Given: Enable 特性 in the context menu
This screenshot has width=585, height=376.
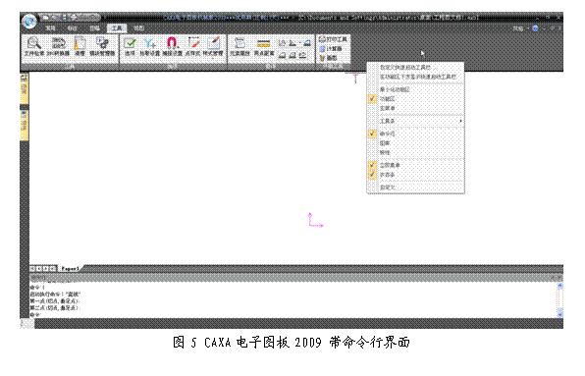Looking at the screenshot, I should 415,152.
